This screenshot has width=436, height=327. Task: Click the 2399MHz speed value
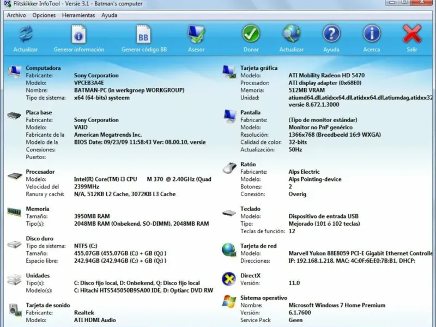[x=87, y=186]
